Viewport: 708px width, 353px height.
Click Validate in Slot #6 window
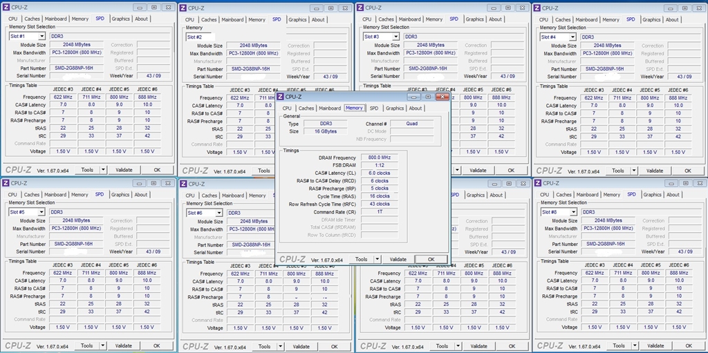[x=301, y=346]
